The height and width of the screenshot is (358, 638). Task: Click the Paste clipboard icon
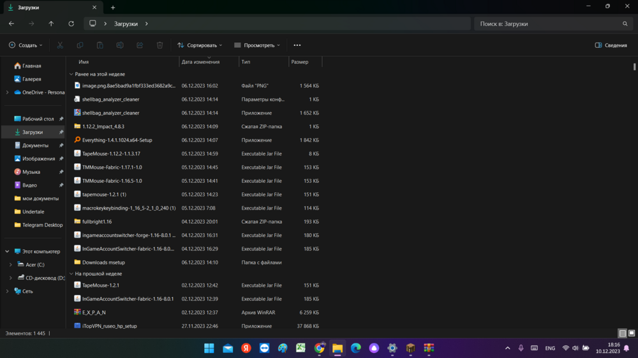pos(100,45)
